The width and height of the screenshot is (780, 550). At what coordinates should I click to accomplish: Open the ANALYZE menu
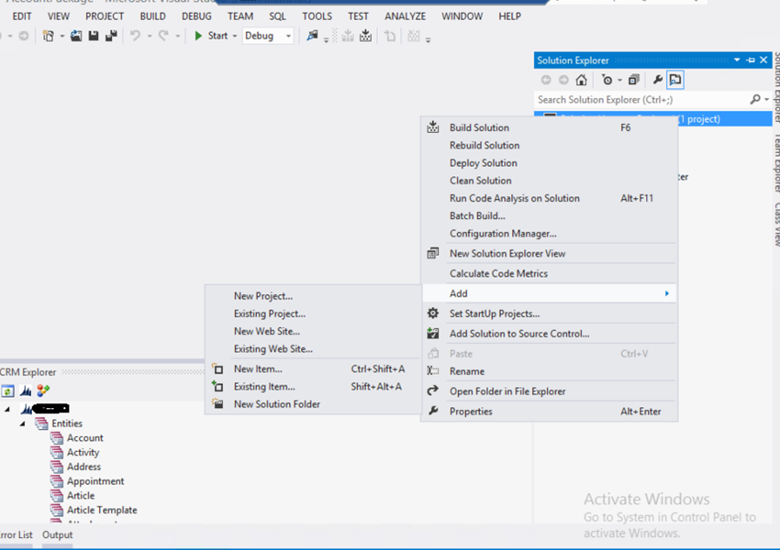[x=405, y=16]
